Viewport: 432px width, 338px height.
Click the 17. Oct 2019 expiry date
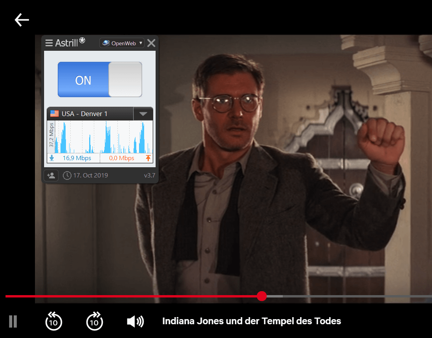(91, 175)
